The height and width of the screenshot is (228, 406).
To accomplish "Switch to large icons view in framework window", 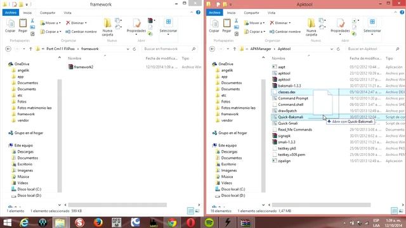I will pos(197,211).
